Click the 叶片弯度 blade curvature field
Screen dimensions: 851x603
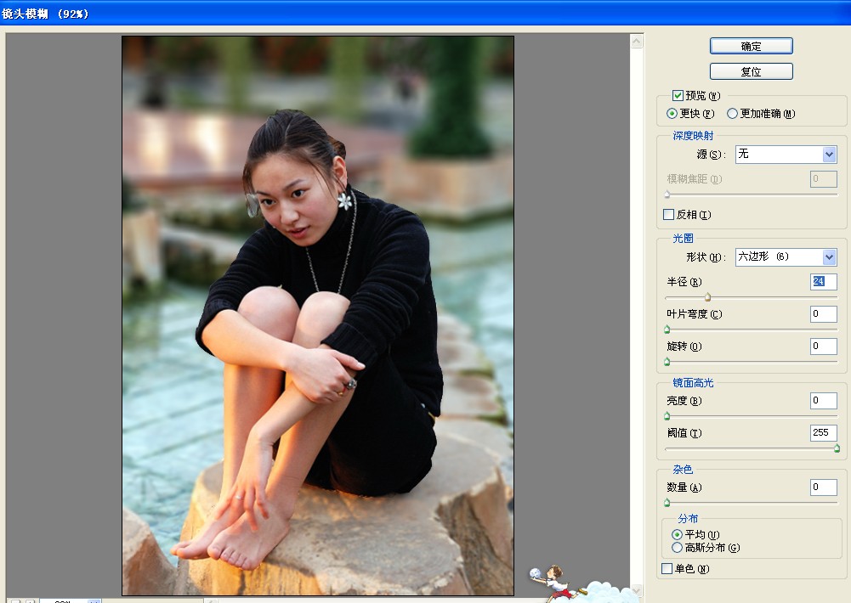(823, 314)
